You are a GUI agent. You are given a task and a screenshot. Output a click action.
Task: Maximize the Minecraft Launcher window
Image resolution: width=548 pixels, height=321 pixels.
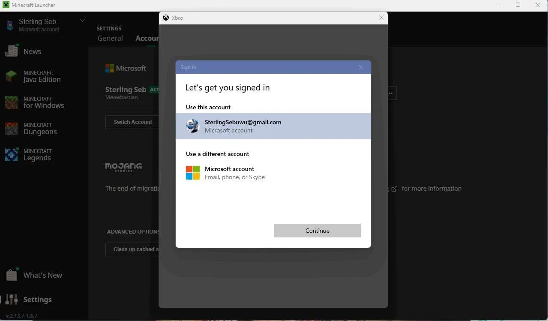point(518,5)
